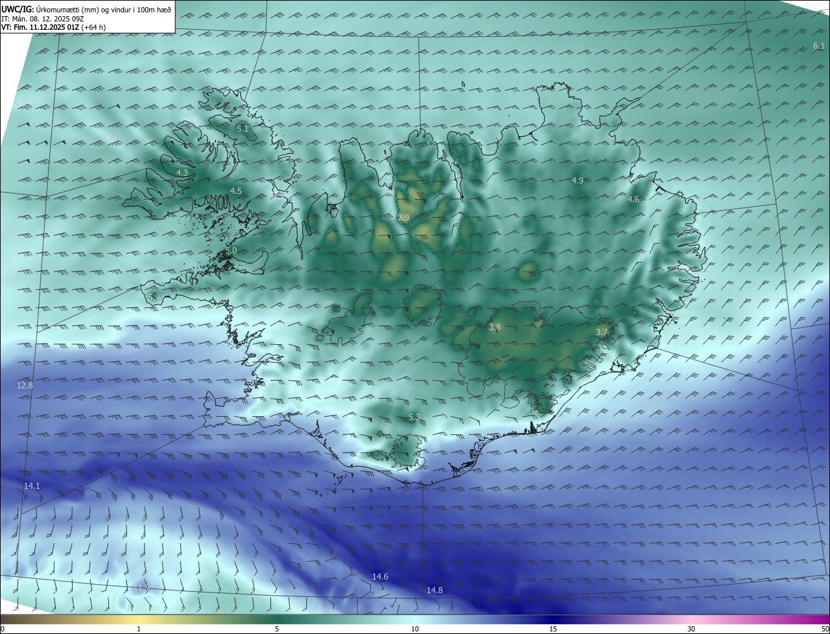Click the '4.5' value label
The height and width of the screenshot is (634, 830).
(236, 191)
